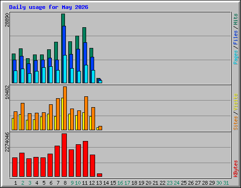Click the Sites legend label

236,123
